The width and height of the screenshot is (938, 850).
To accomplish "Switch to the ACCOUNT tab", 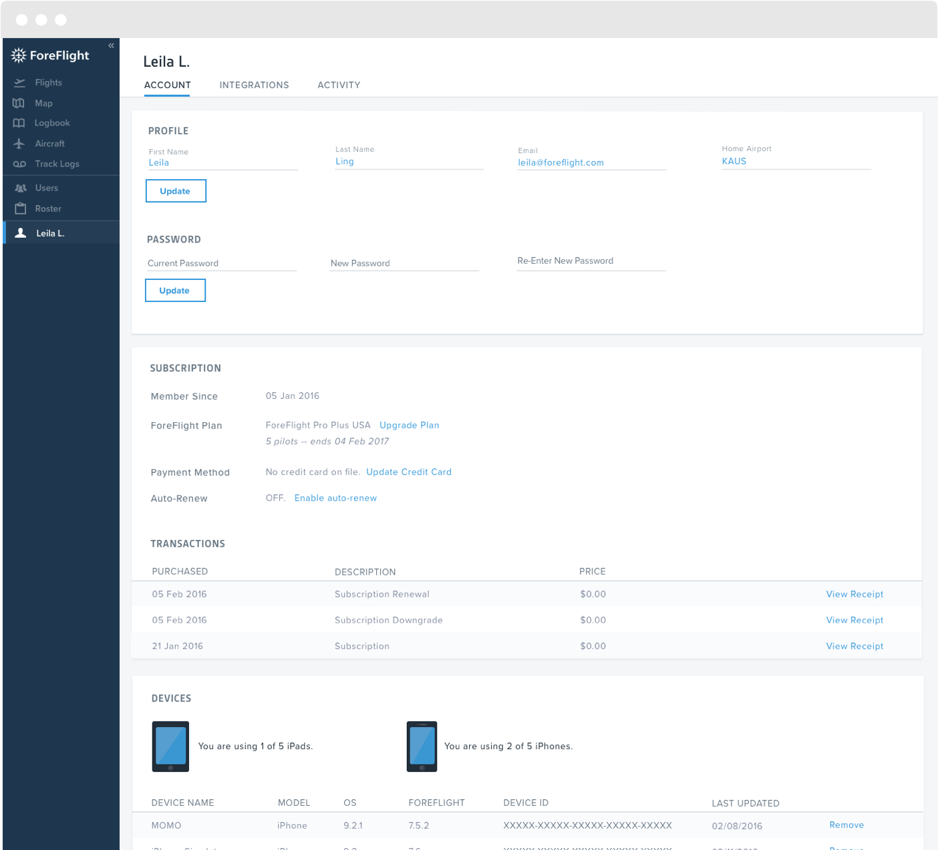I will (x=168, y=86).
